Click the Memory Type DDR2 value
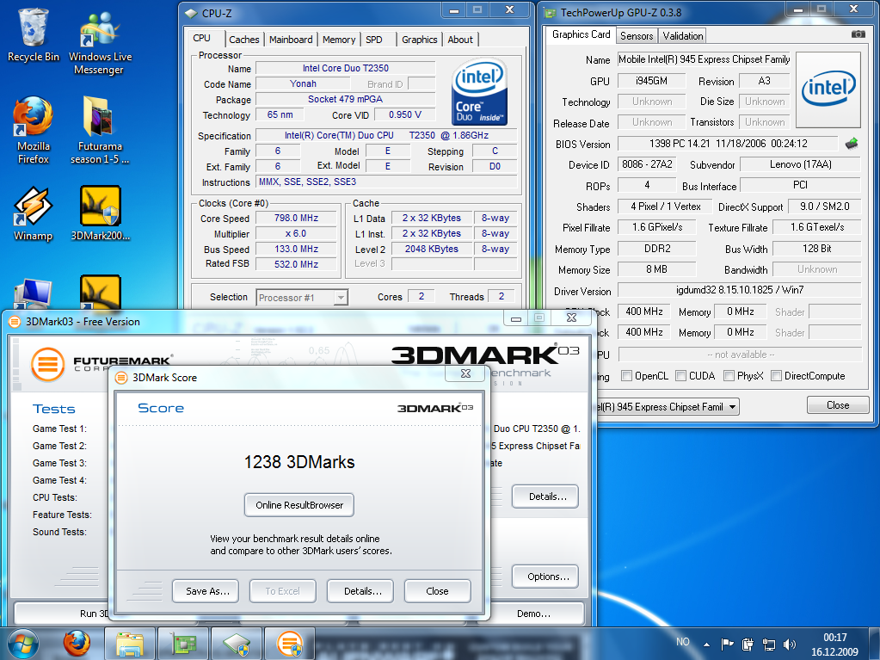Image resolution: width=880 pixels, height=660 pixels. [x=656, y=249]
